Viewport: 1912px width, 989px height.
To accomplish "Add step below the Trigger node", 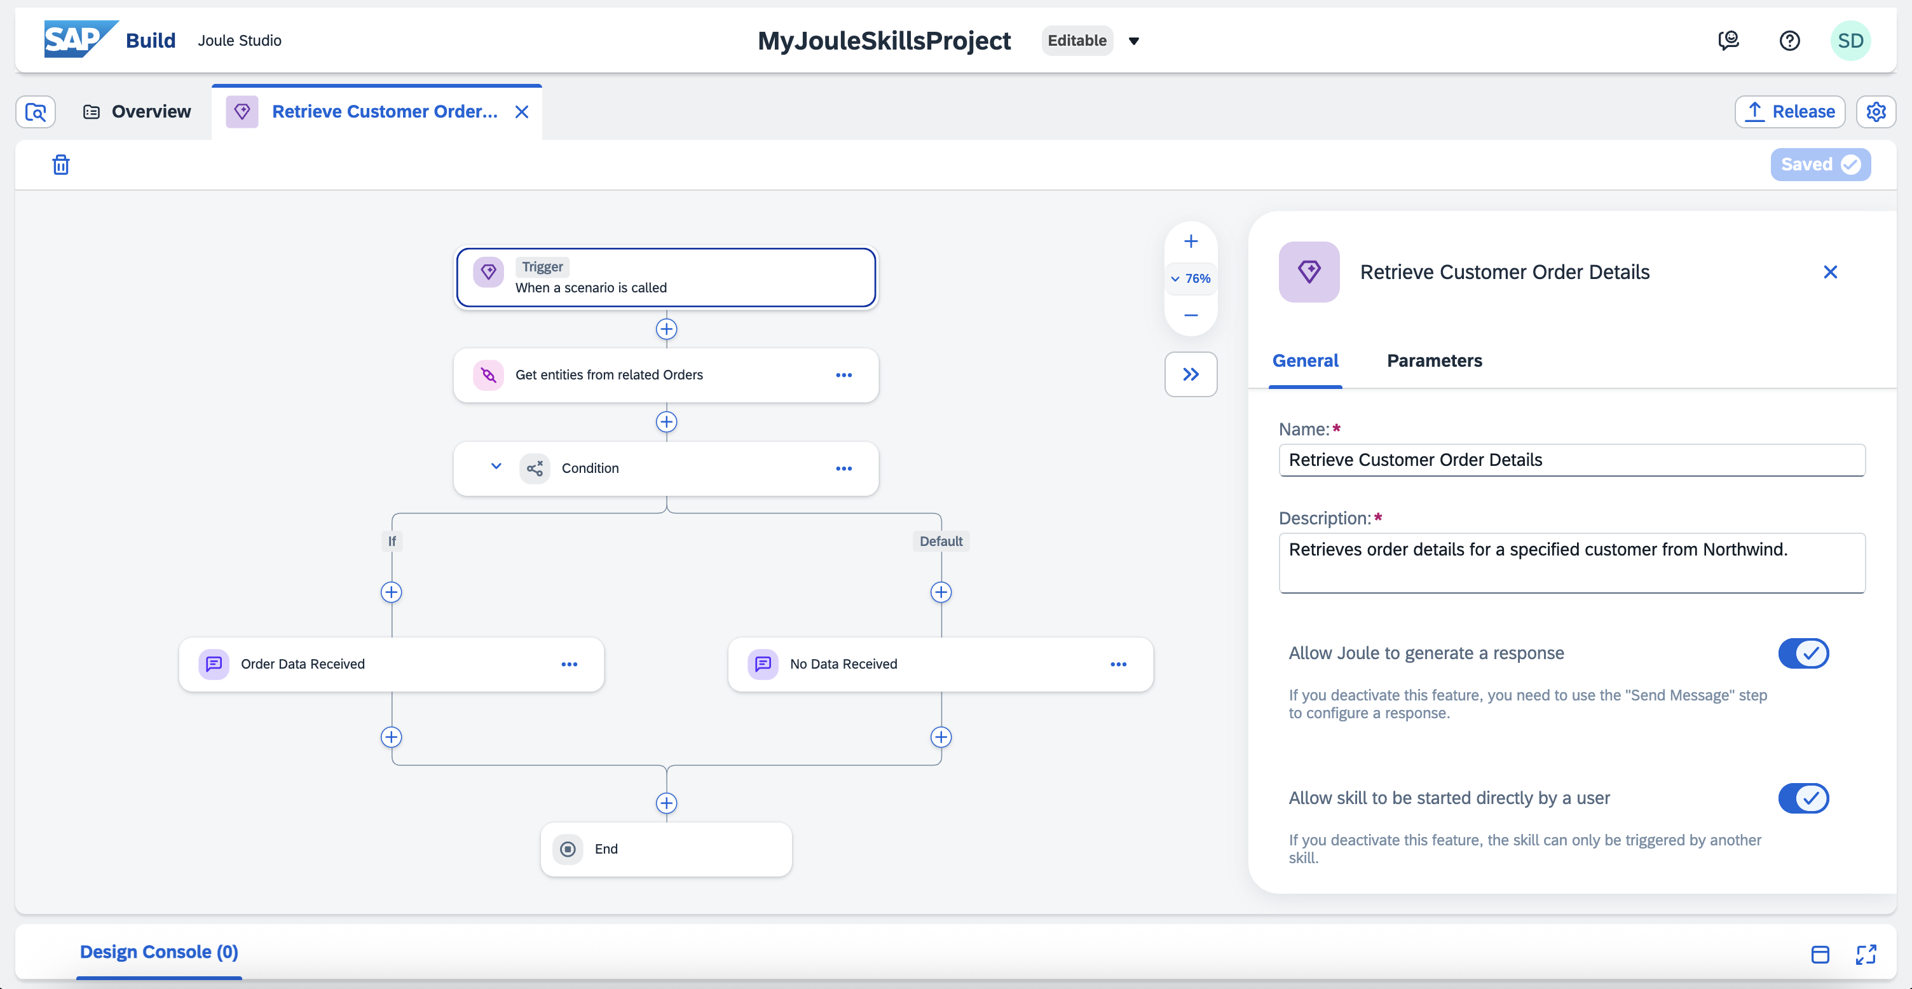I will [x=666, y=329].
